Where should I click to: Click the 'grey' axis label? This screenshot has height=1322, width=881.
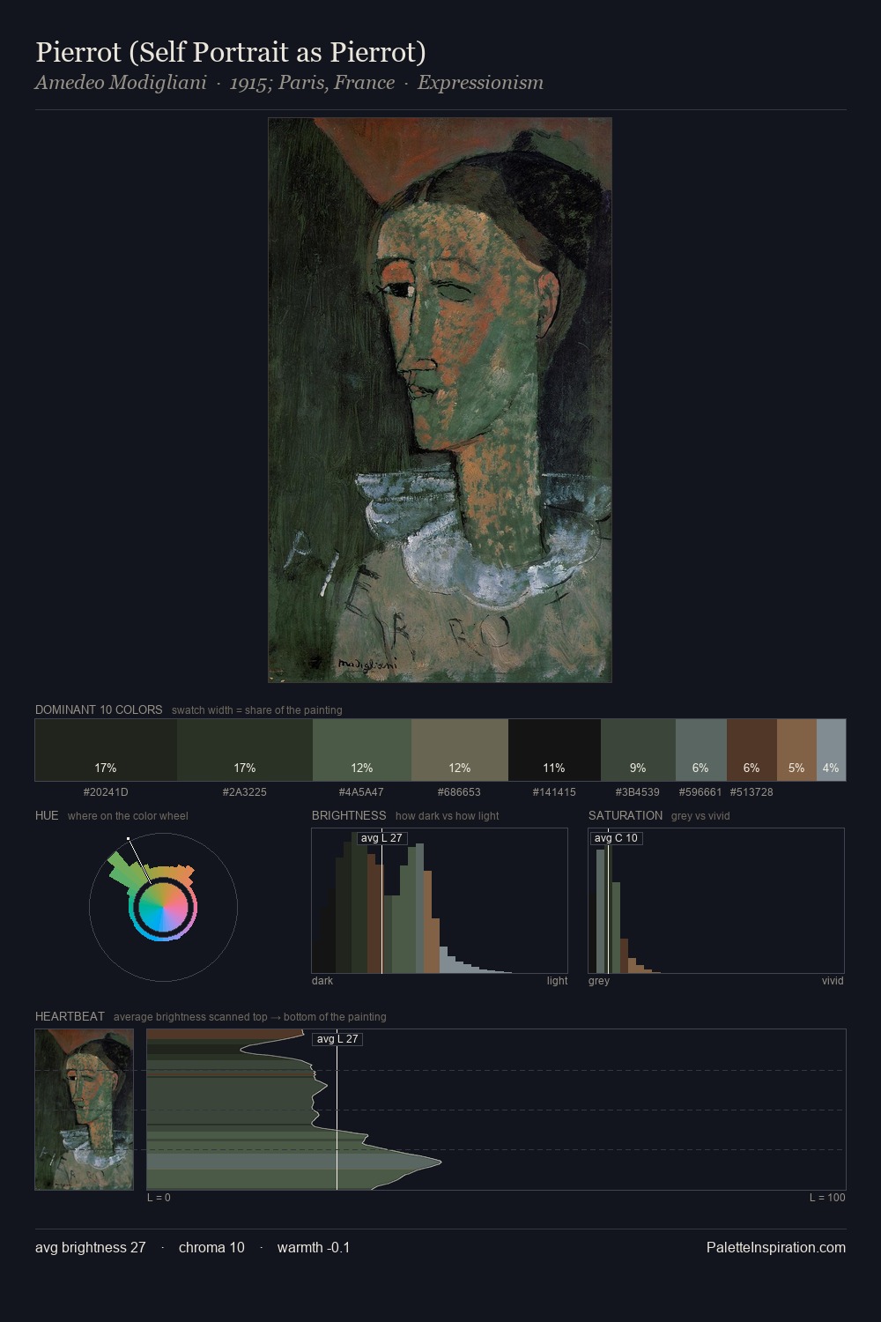coord(599,981)
